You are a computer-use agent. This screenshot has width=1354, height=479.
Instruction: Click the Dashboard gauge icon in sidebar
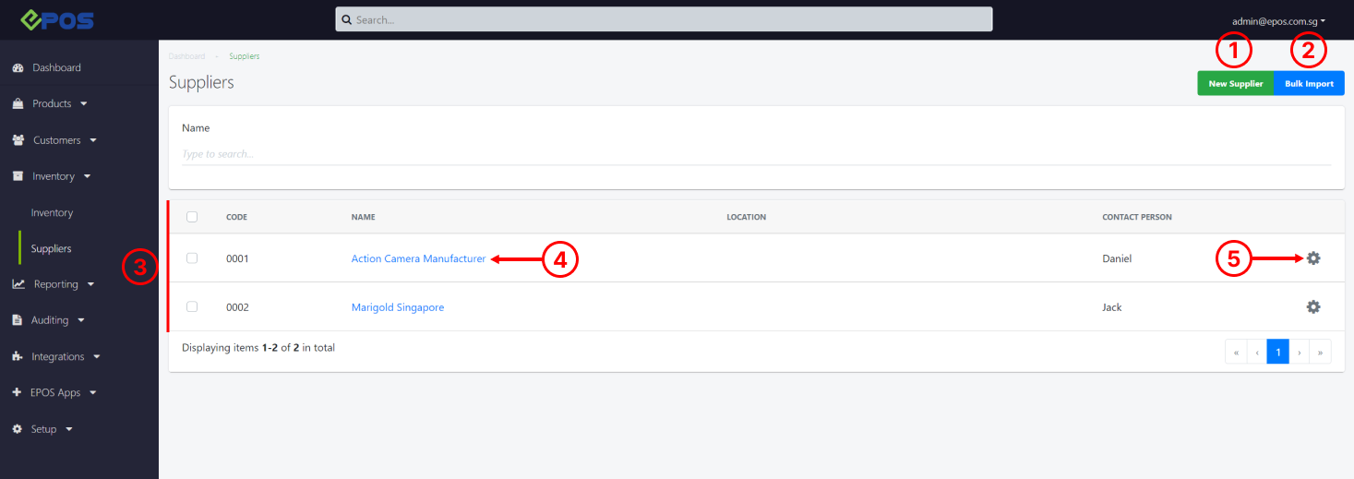click(x=18, y=67)
